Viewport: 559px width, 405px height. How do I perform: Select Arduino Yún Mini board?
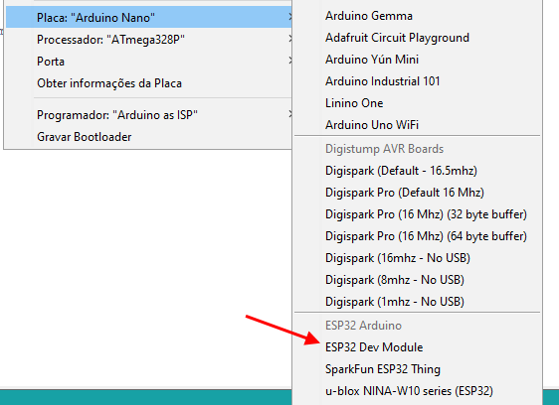pos(417,60)
